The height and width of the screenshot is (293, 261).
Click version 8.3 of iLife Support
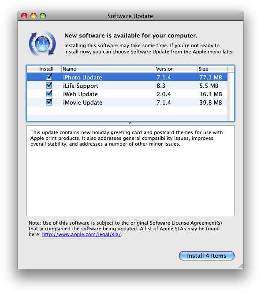click(161, 86)
